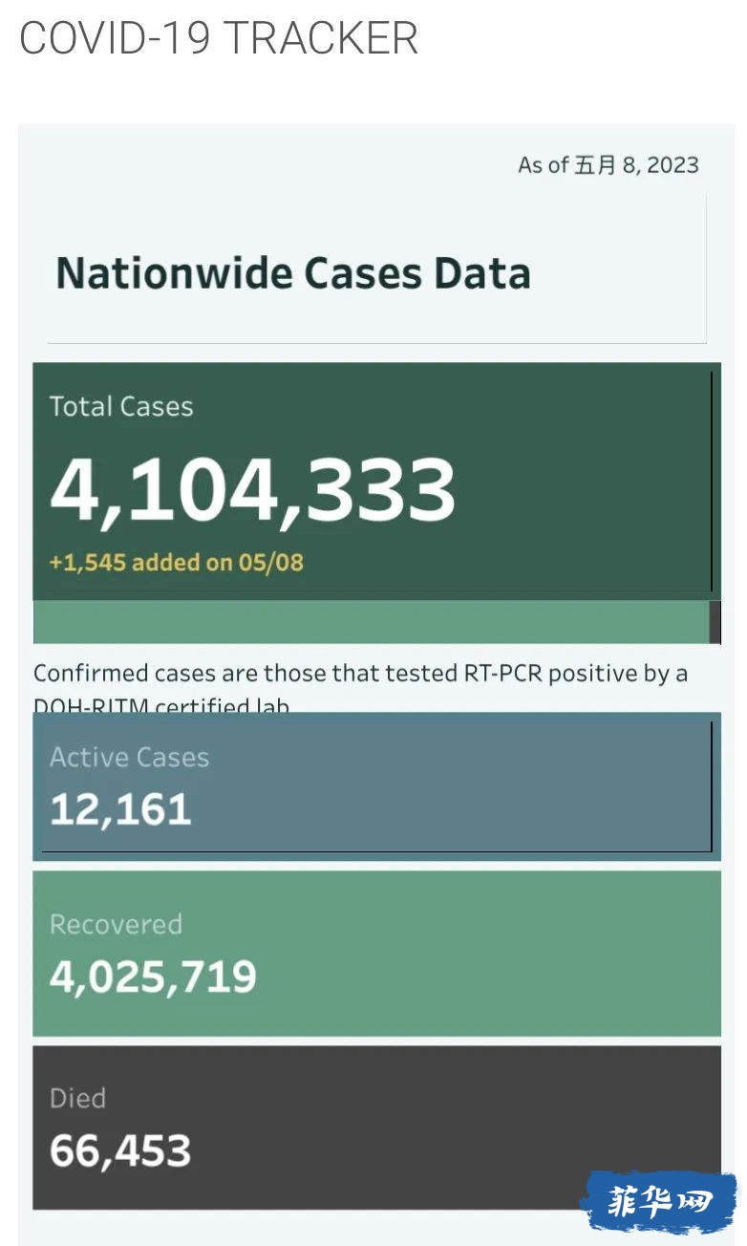Click the date label As of 五月 8, 2023
Image resolution: width=747 pixels, height=1246 pixels.
pos(608,164)
